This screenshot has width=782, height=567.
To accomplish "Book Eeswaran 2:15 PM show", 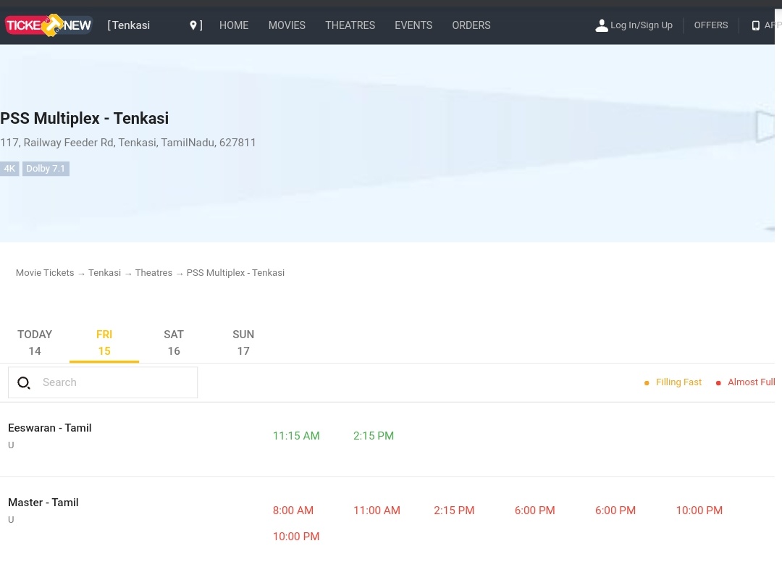I will pyautogui.click(x=374, y=436).
